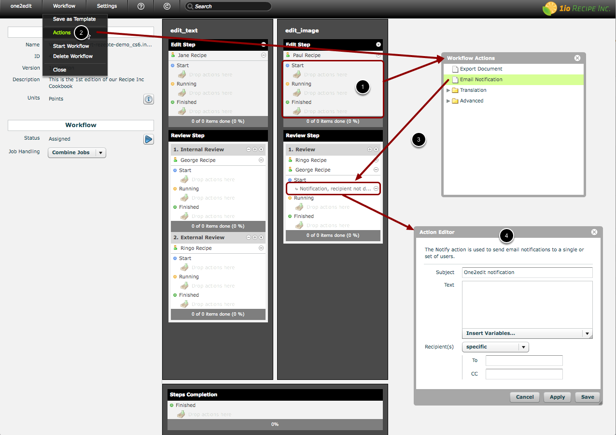
Task: Click the blue play icon beside Status
Action: 149,139
